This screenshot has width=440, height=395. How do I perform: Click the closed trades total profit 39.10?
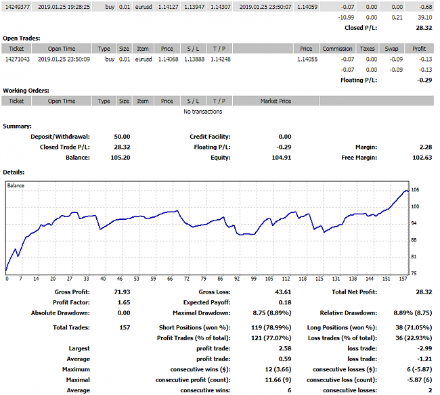pos(425,18)
